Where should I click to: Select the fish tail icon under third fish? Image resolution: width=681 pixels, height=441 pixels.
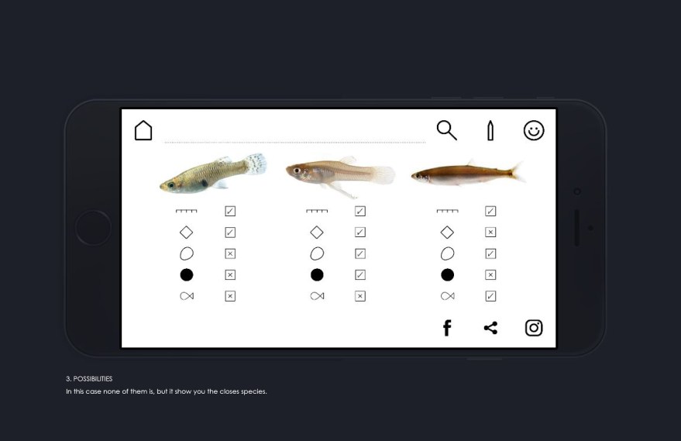coord(447,296)
